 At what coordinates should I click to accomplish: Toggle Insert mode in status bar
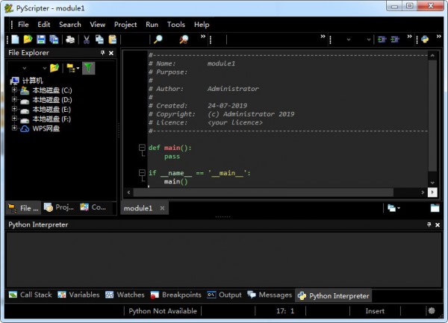(x=375, y=311)
